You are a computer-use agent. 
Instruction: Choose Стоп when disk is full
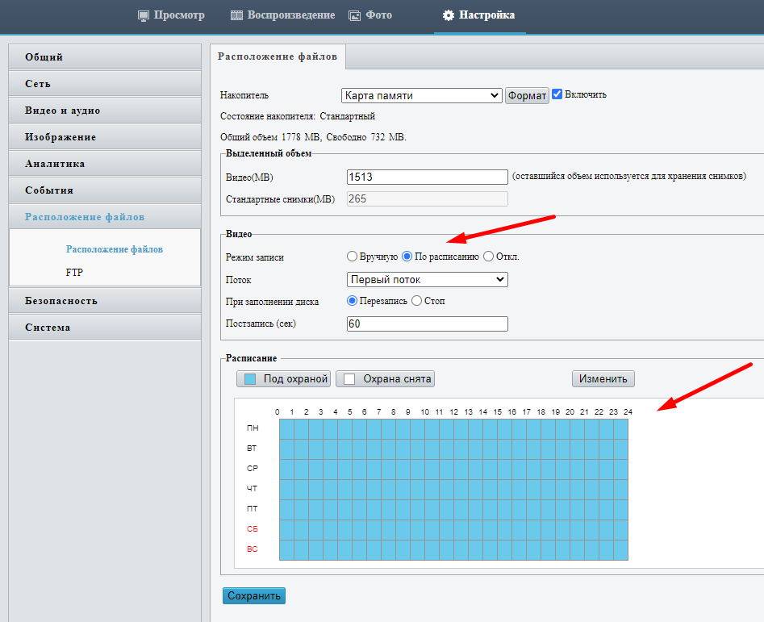(x=416, y=301)
